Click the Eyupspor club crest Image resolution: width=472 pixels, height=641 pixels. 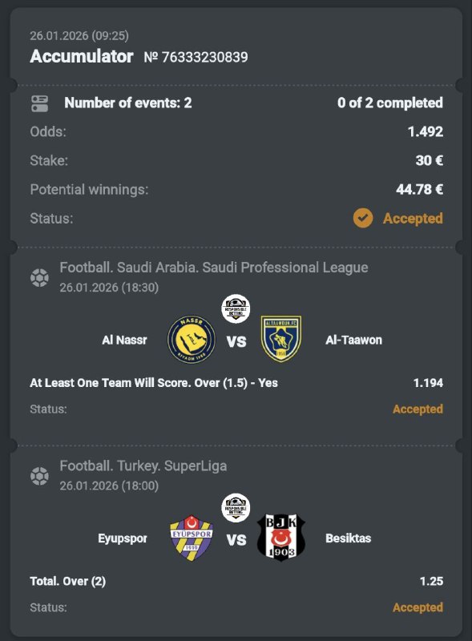(x=190, y=537)
